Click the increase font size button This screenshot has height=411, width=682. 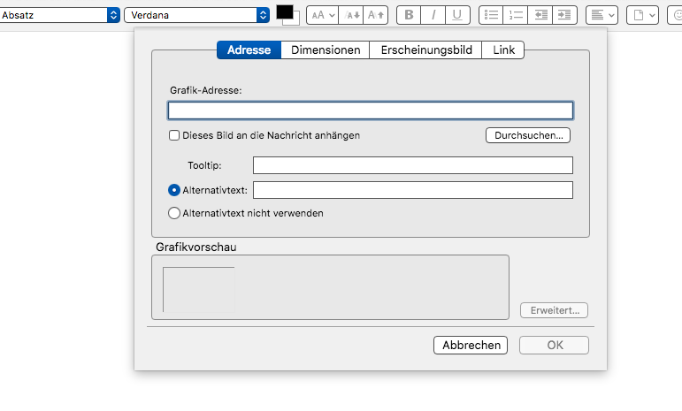click(x=376, y=15)
